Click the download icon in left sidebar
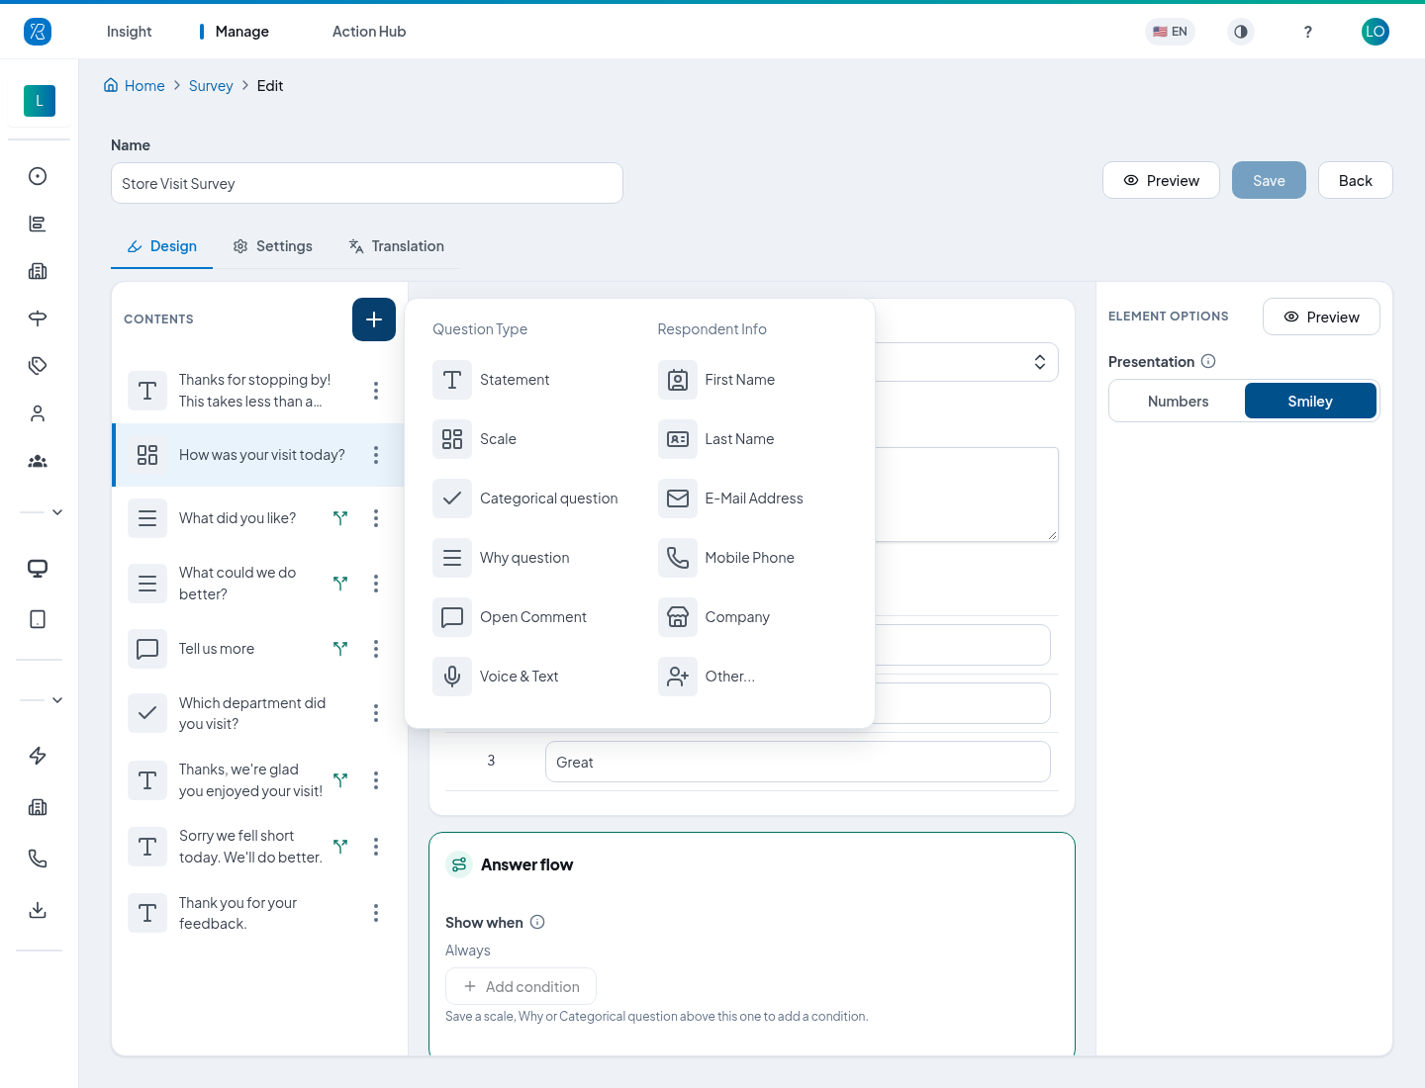The width and height of the screenshot is (1425, 1088). tap(38, 910)
